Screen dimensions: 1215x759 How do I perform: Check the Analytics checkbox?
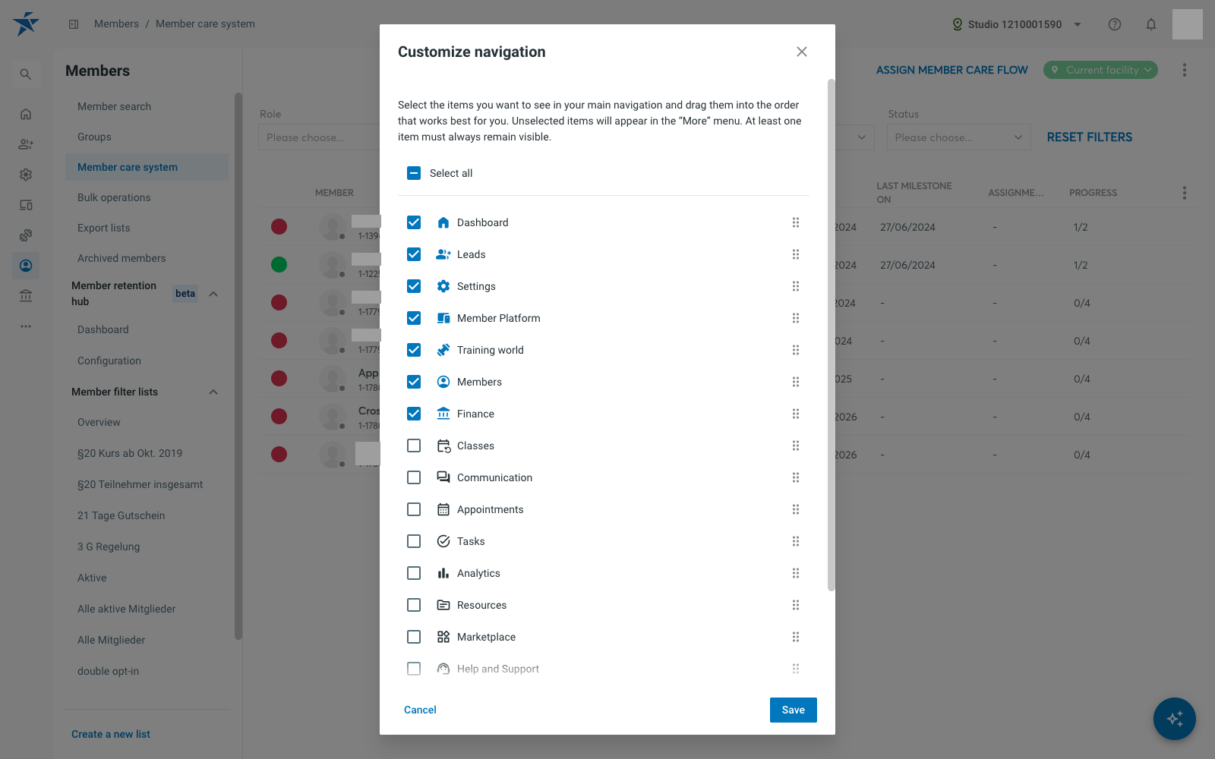pyautogui.click(x=414, y=573)
